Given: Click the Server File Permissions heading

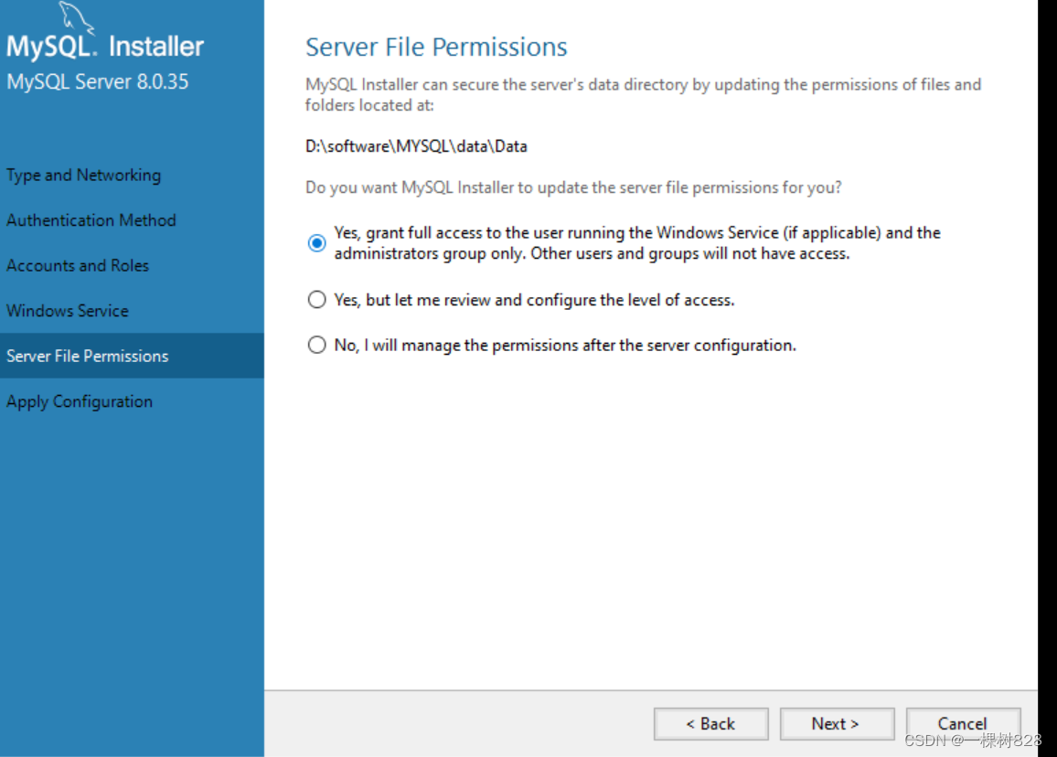Looking at the screenshot, I should click(x=436, y=47).
